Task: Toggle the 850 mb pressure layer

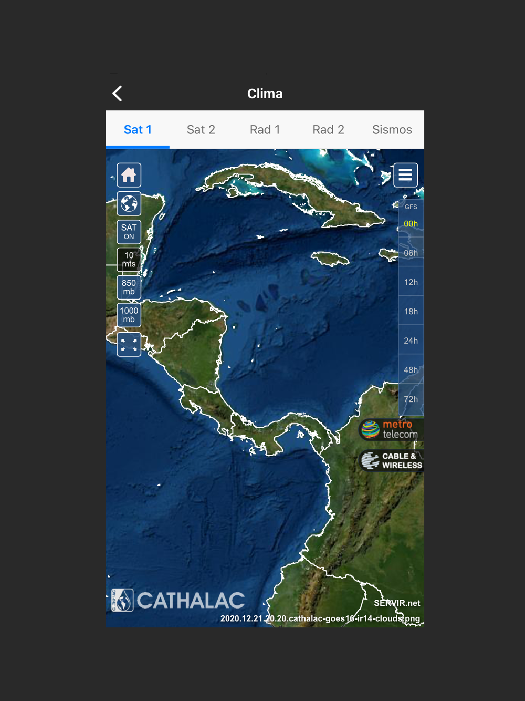Action: pos(129,287)
